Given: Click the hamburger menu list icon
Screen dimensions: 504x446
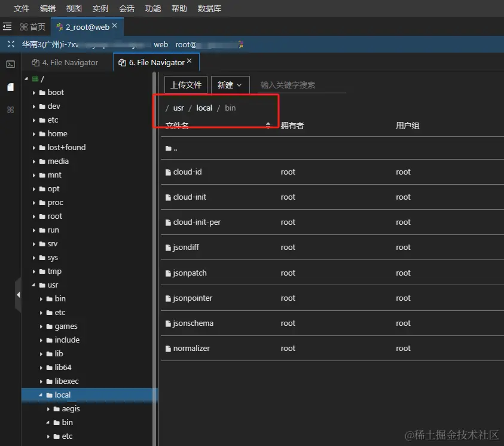Looking at the screenshot, I should (7, 27).
